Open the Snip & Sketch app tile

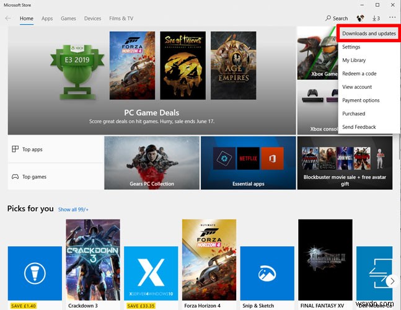pos(267,273)
